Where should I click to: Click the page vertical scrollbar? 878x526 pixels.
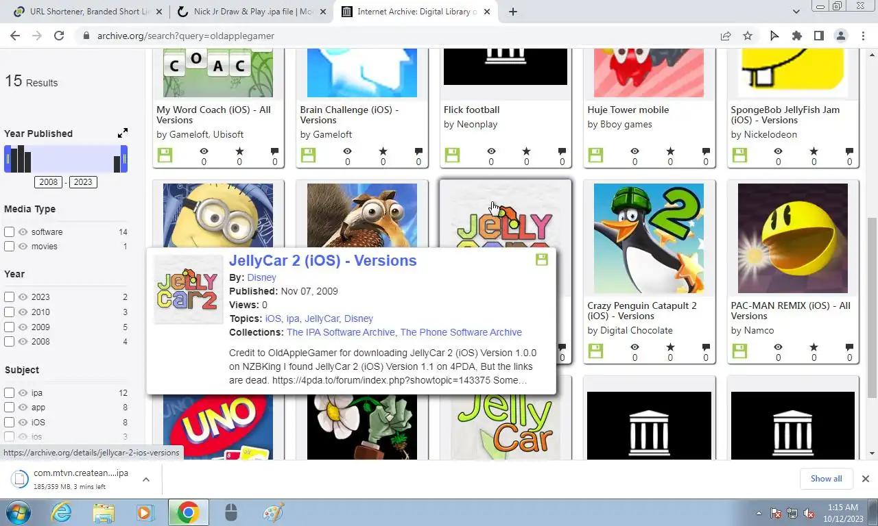pos(872,308)
